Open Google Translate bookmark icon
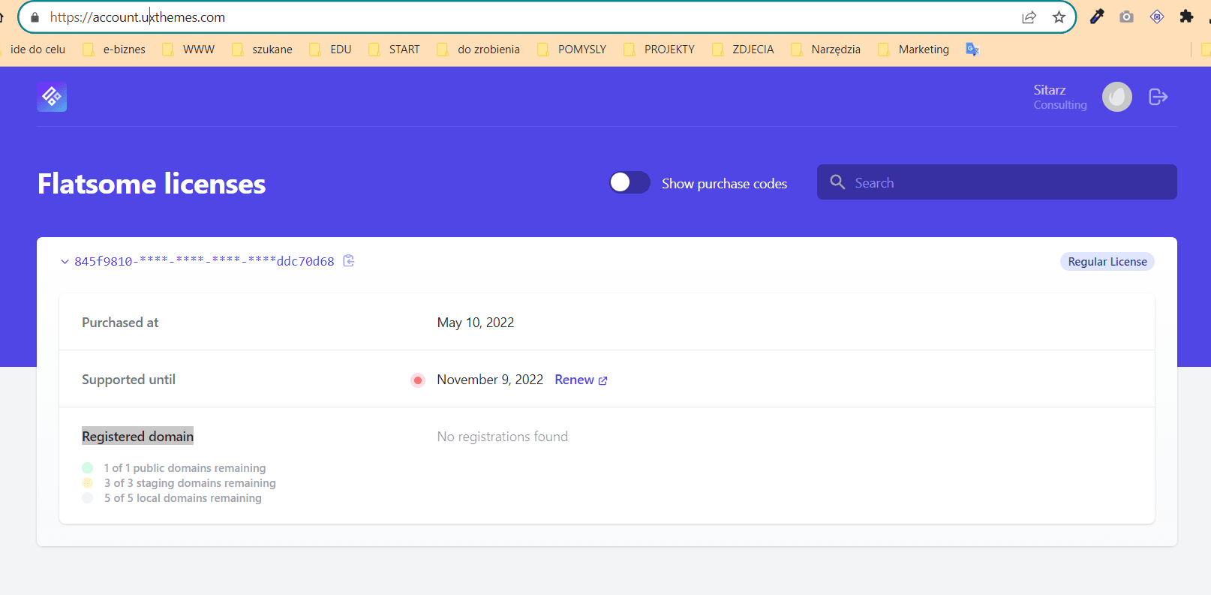The width and height of the screenshot is (1211, 595). pos(972,50)
